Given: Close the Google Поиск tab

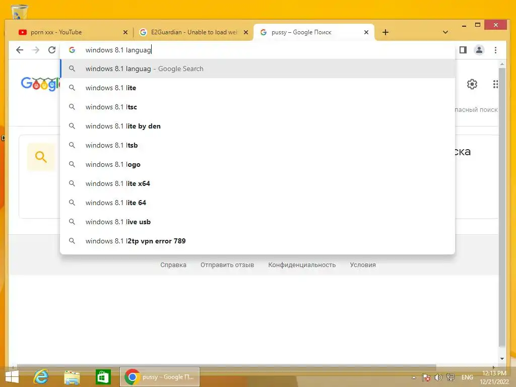Looking at the screenshot, I should [366, 32].
